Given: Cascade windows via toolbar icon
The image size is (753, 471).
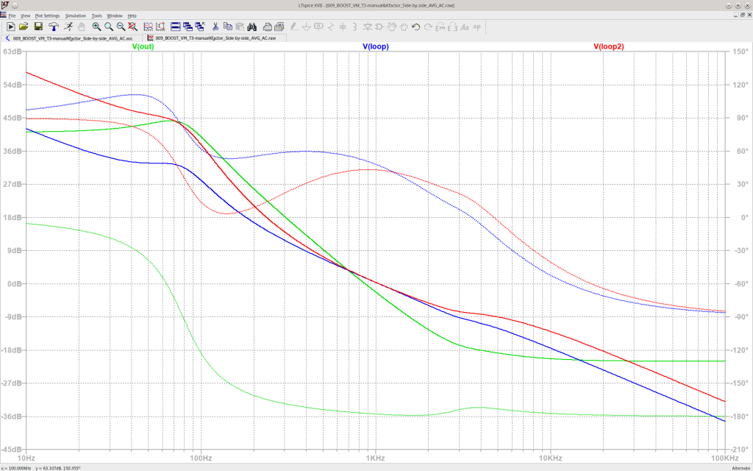Looking at the screenshot, I should pyautogui.click(x=188, y=26).
